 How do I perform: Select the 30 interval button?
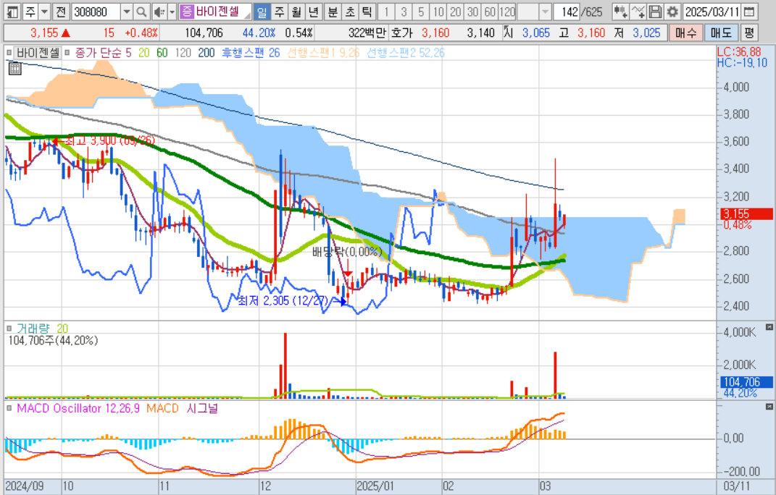pos(472,12)
